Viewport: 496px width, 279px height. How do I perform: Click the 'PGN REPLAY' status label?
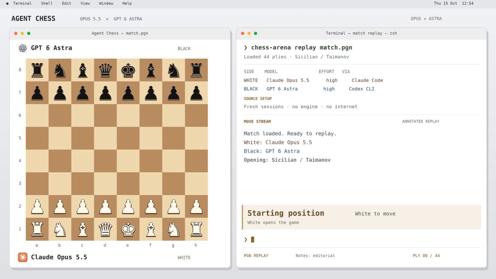coord(256,255)
